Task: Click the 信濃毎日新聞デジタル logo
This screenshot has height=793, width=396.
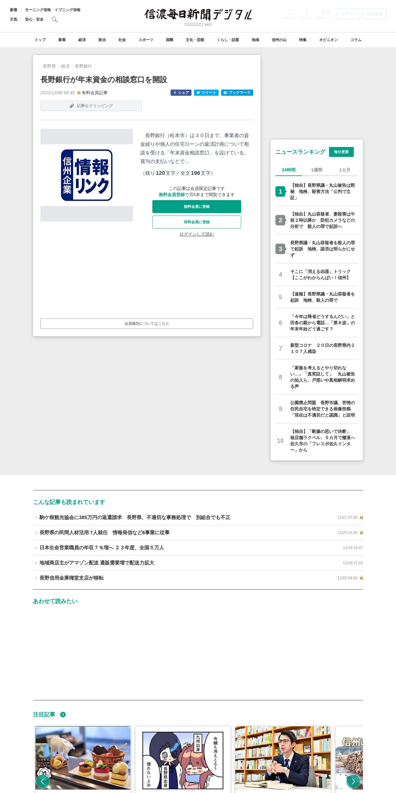Action: coord(198,14)
